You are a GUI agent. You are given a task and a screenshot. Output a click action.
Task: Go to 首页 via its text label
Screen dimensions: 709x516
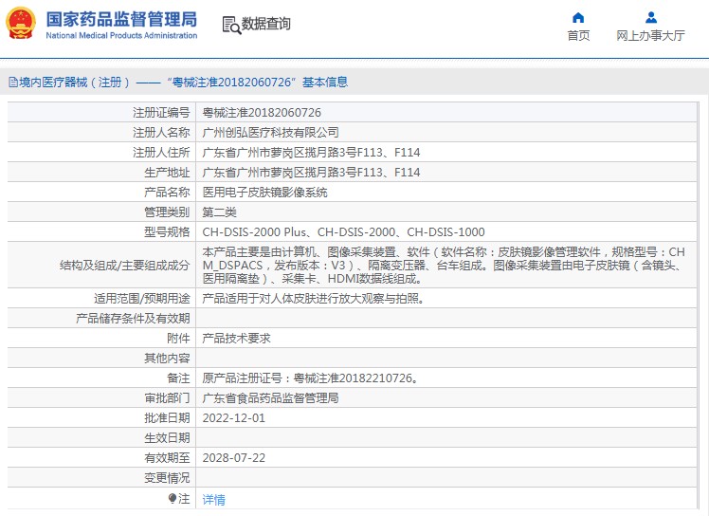(x=578, y=36)
